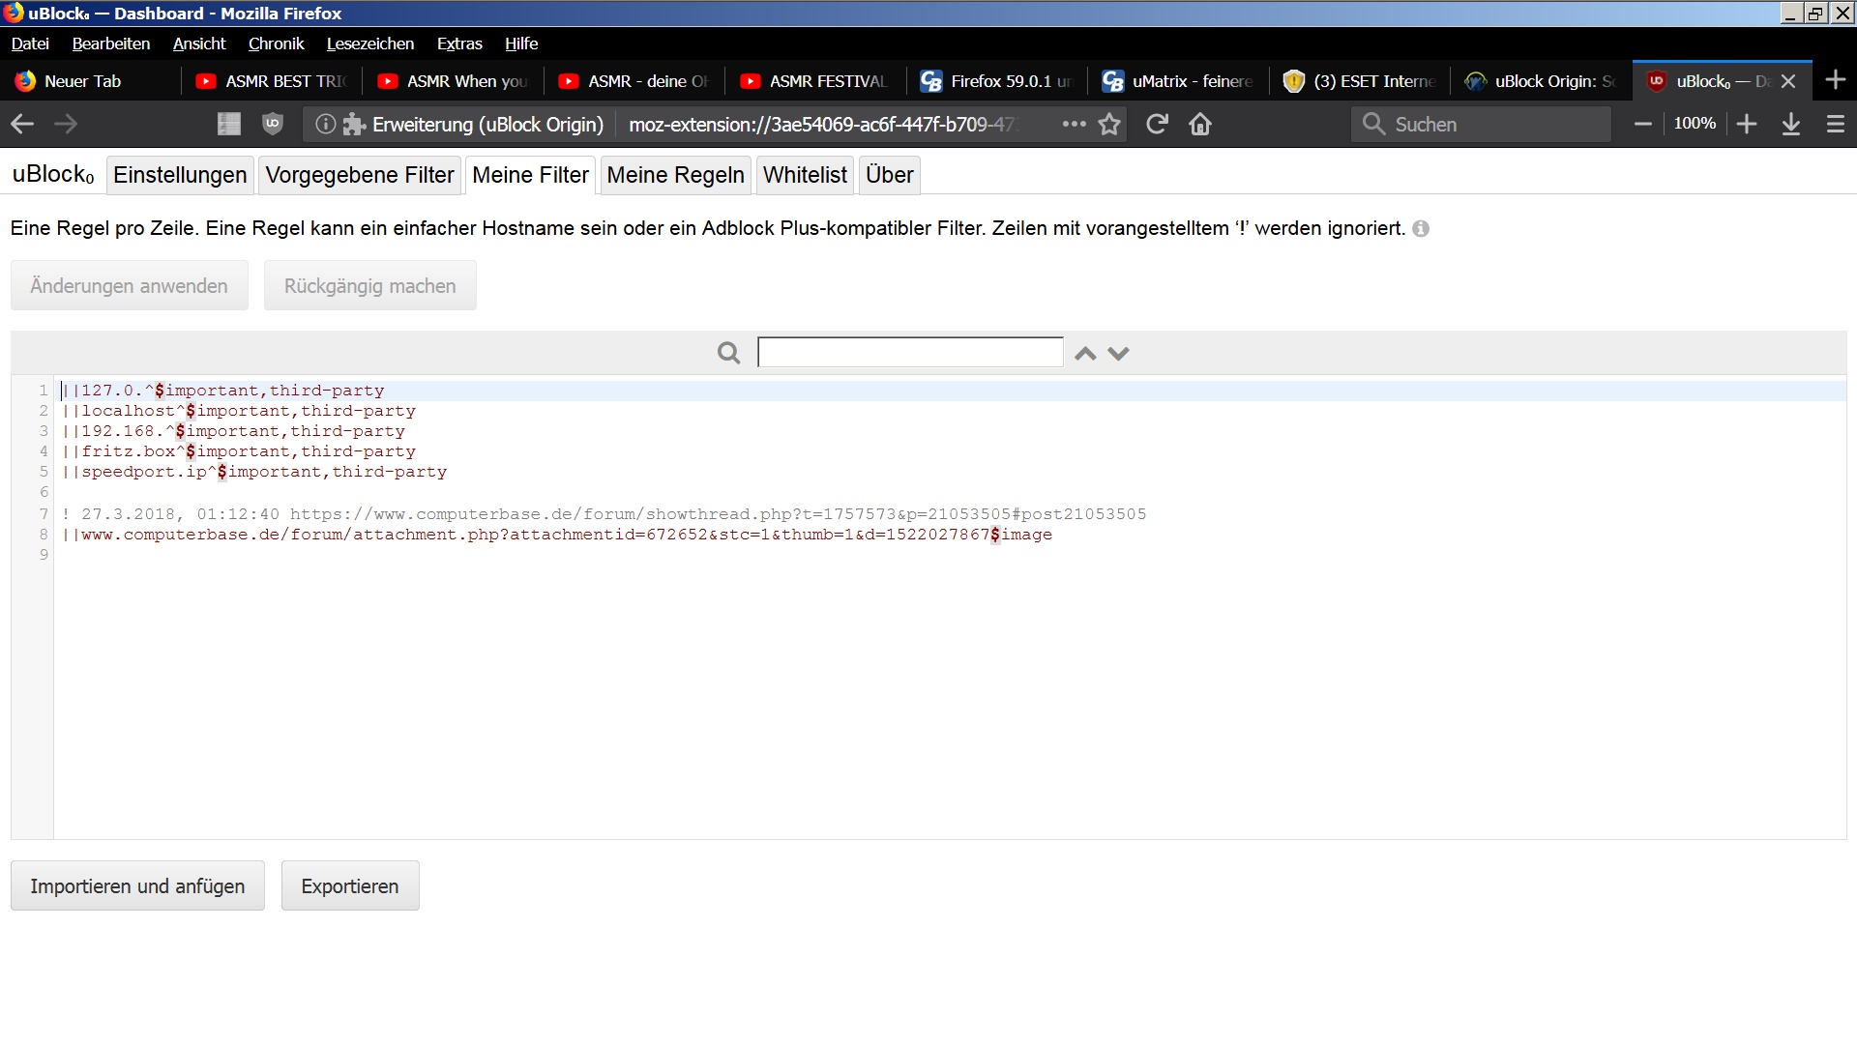
Task: Click the info icon after rule description
Action: (1421, 229)
